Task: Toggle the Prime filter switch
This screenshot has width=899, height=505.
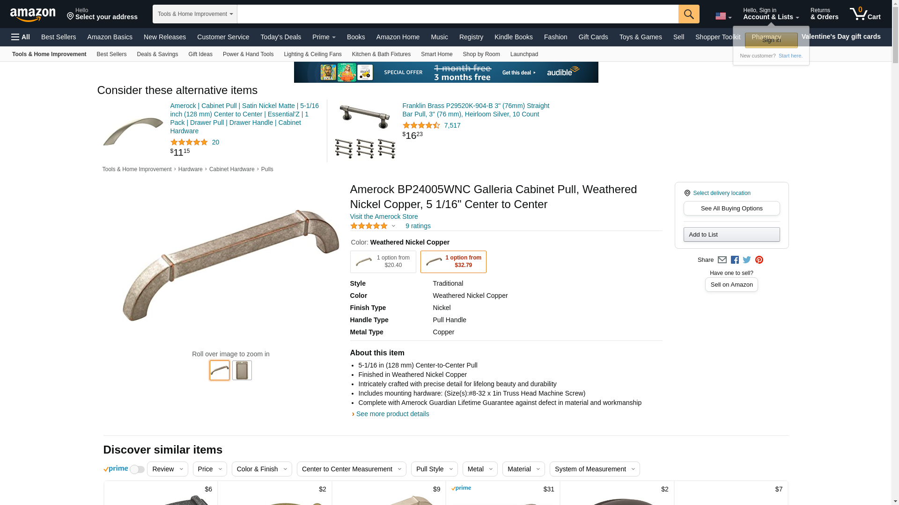Action: point(137,469)
